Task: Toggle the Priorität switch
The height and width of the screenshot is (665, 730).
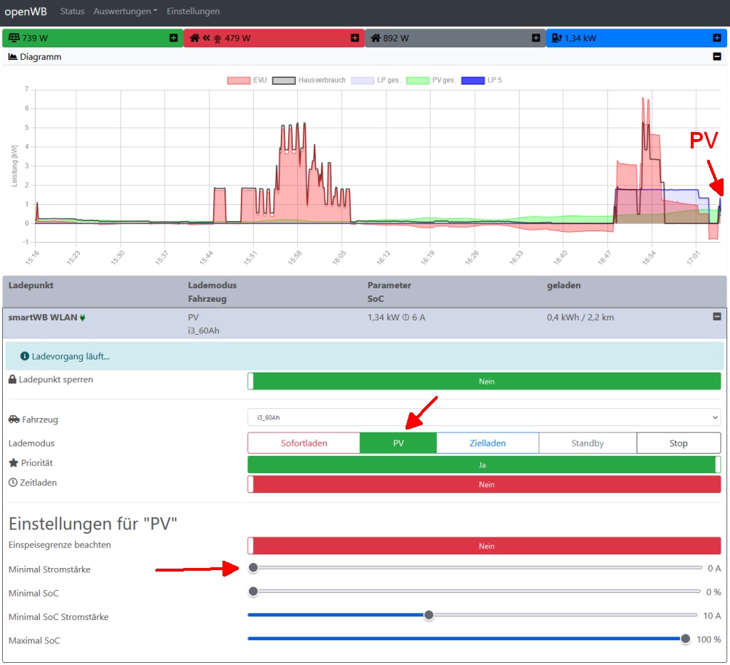Action: 484,465
